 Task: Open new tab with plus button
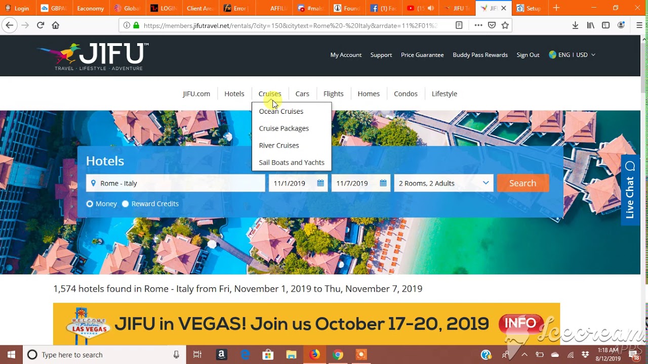coord(556,8)
